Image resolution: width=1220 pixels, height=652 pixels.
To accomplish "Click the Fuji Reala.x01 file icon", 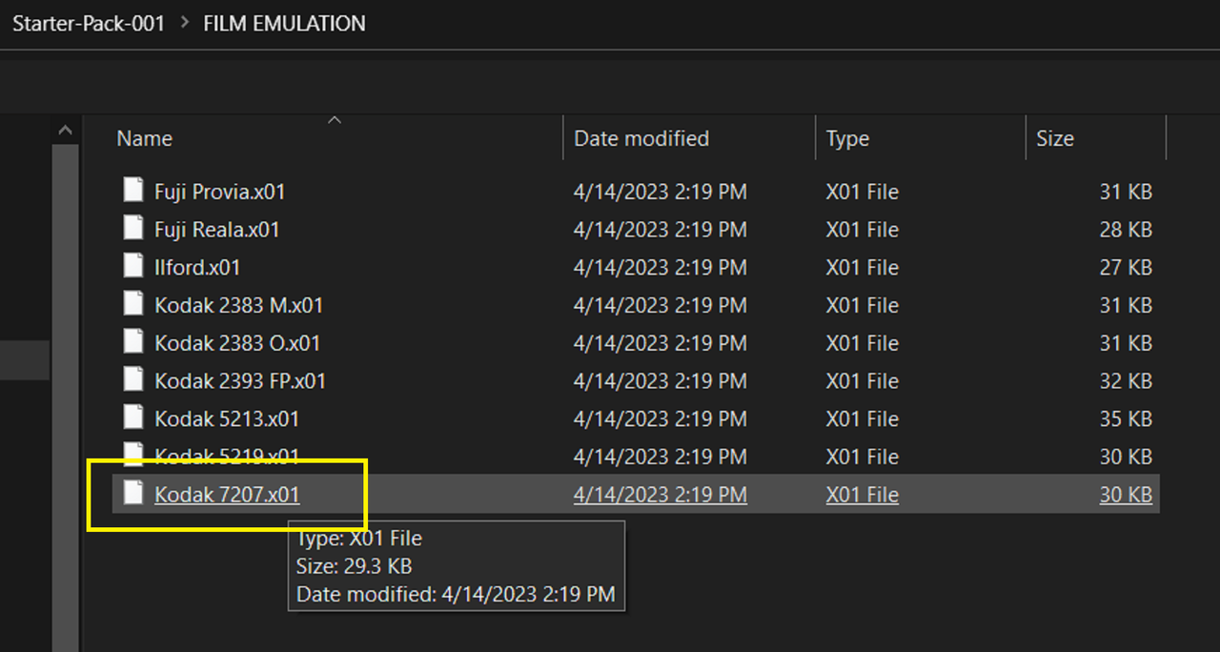I will coord(134,229).
